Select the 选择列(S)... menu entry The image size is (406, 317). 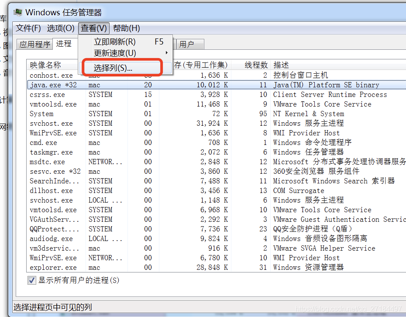(x=125, y=68)
